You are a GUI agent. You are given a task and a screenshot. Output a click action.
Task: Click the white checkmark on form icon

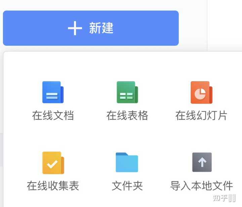coord(52,164)
